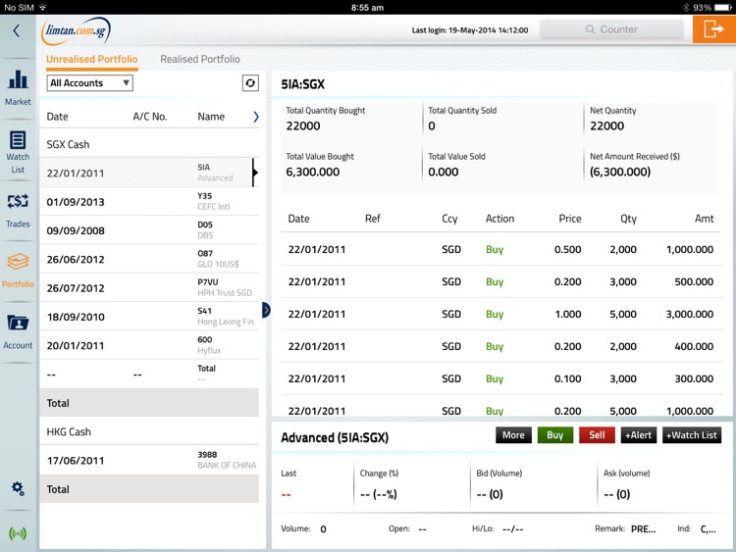The width and height of the screenshot is (736, 552).
Task: Select the 5IA Advanced row
Action: pos(149,173)
